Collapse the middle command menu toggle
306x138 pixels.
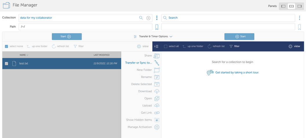pos(156,46)
